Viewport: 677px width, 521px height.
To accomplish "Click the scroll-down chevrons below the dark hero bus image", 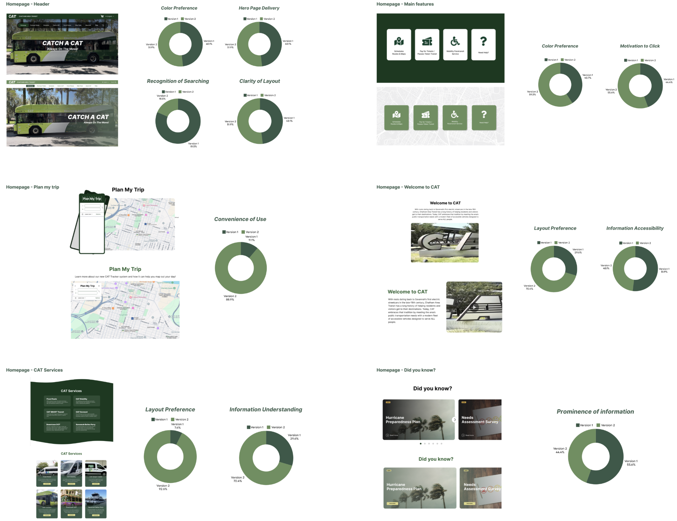I will pos(62,71).
